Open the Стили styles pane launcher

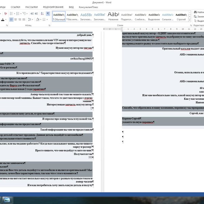pyautogui.click(x=191, y=26)
